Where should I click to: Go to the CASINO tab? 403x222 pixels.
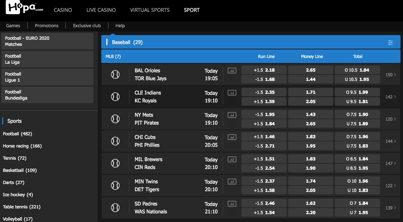63,10
